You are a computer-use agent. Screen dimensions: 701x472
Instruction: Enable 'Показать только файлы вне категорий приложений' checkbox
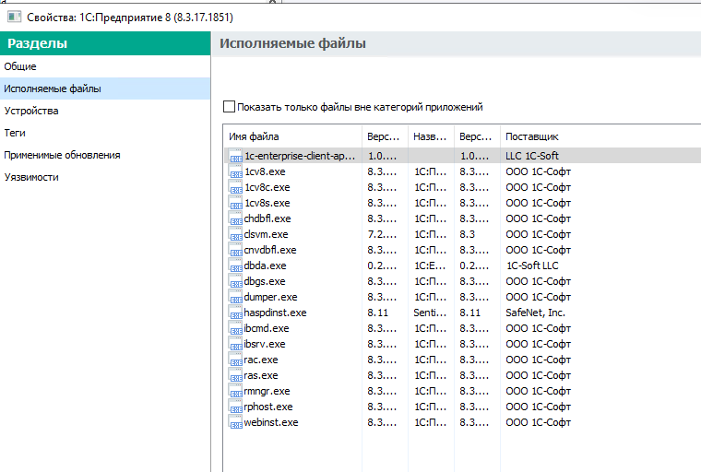[229, 107]
